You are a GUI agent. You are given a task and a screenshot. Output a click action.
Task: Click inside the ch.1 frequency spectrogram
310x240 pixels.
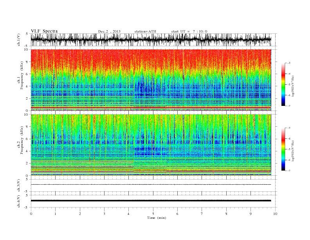pyautogui.click(x=151, y=80)
